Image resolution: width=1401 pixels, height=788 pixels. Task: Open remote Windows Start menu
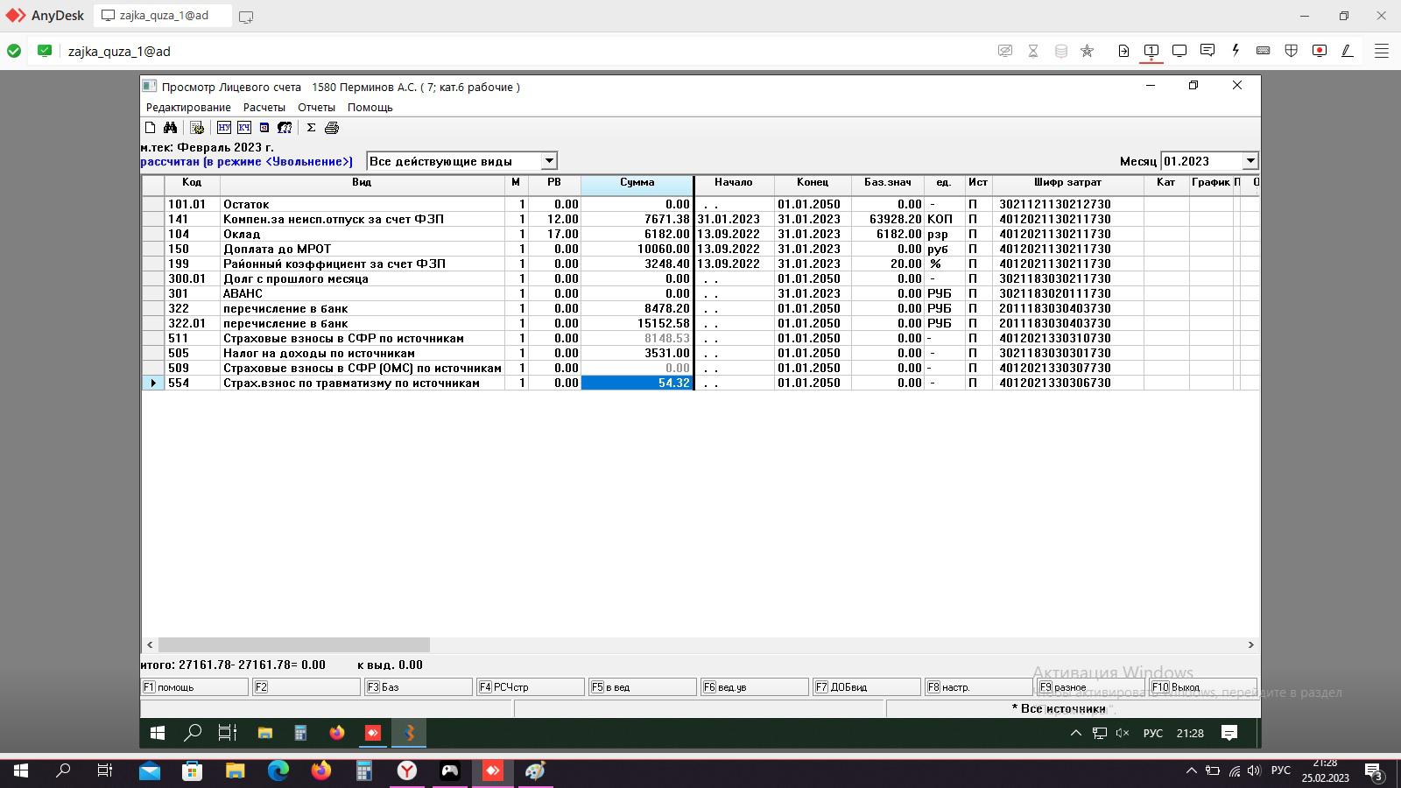[x=158, y=733]
